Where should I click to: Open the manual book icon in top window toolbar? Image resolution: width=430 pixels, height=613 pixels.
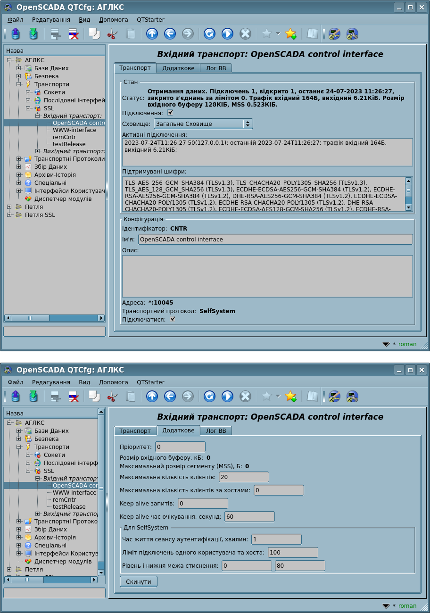(312, 33)
